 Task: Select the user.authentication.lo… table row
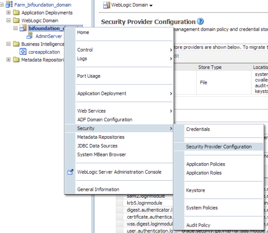tap(152, 231)
